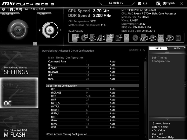This screenshot has width=187, height=140.
Task: Toggle the OC GENIE 4 OFF button
Action: (x=18, y=30)
